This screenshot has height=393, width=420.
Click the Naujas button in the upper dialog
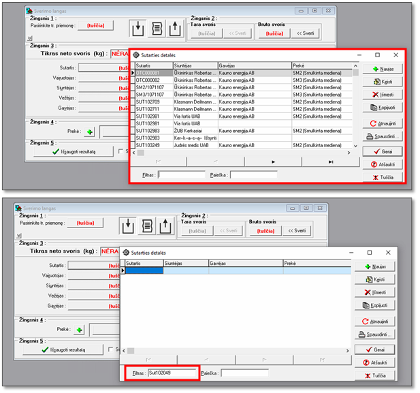382,69
